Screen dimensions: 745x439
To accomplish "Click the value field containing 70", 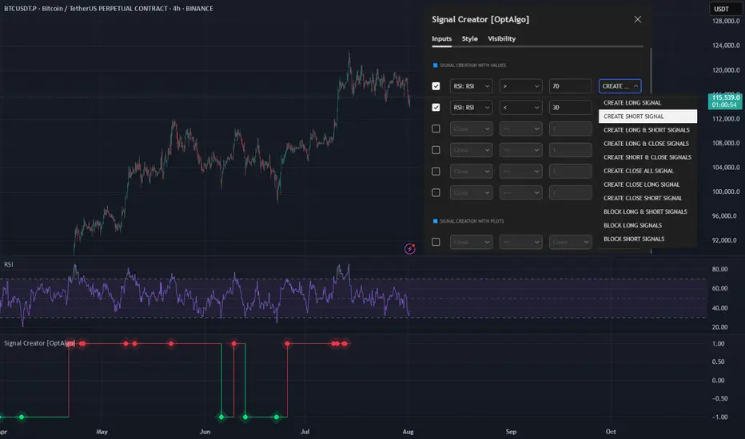I will pyautogui.click(x=570, y=86).
